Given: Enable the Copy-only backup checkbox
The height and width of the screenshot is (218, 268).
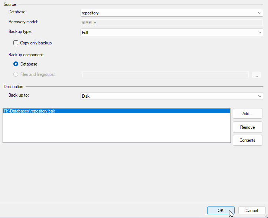Looking at the screenshot, I should 16,43.
